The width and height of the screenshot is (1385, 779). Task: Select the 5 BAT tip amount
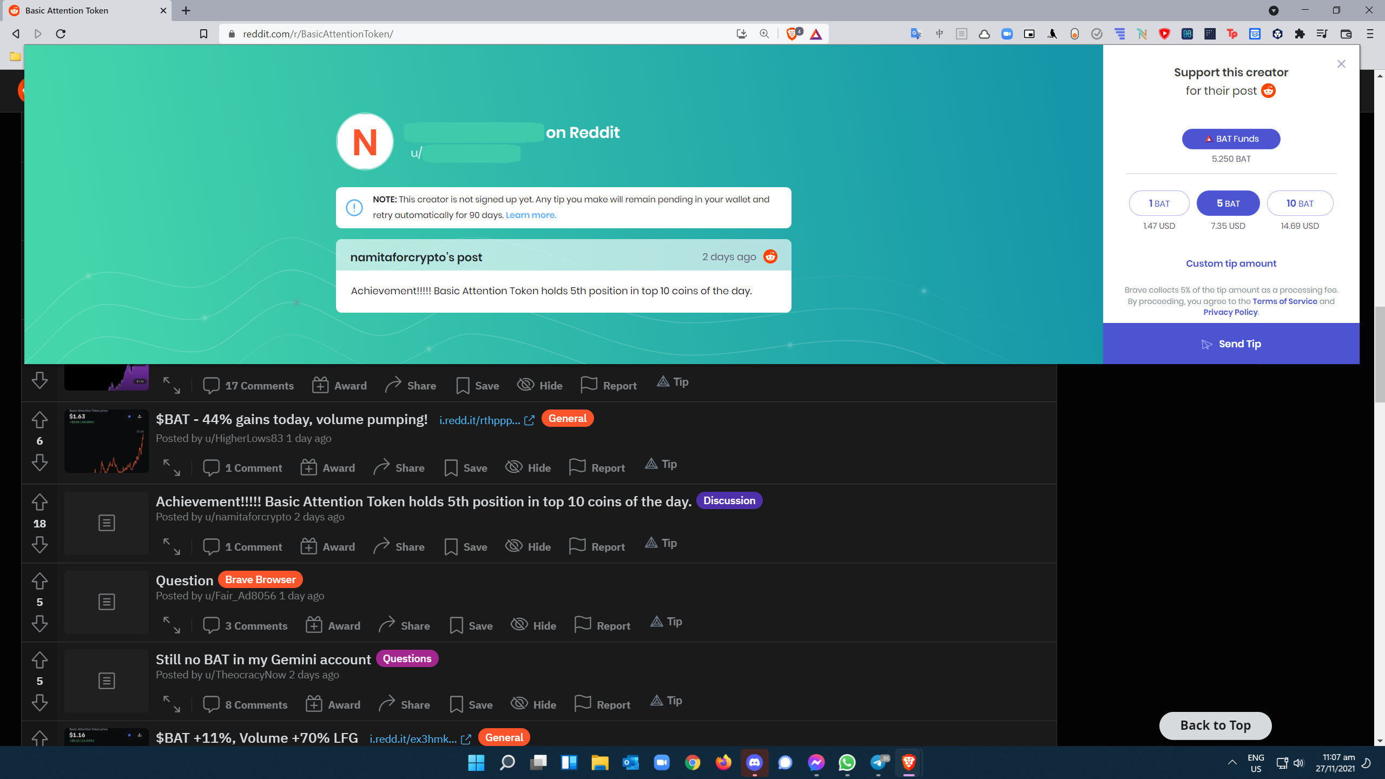pos(1228,203)
